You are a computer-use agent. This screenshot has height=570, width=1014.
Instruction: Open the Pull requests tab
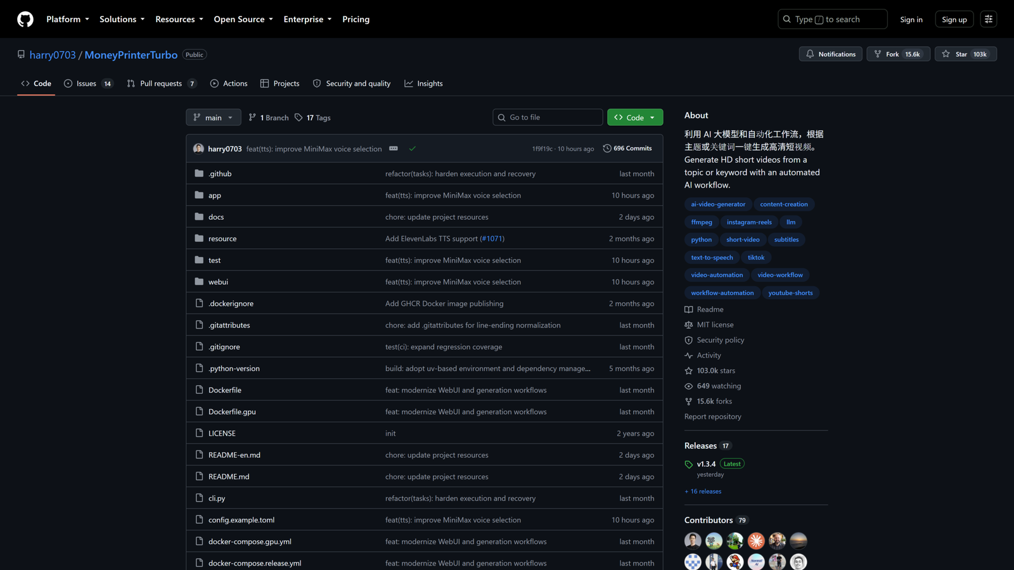pyautogui.click(x=162, y=84)
